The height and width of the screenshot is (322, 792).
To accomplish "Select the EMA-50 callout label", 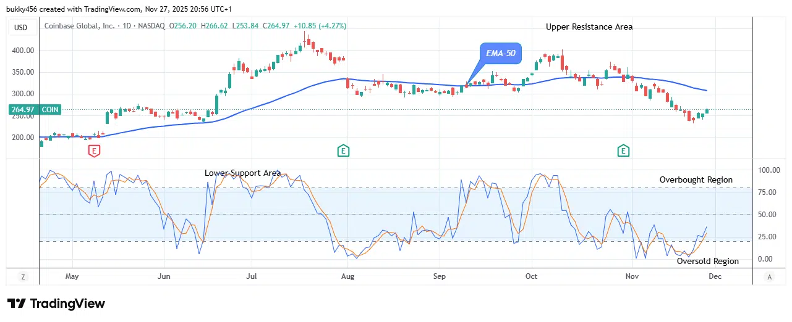I will coord(501,54).
